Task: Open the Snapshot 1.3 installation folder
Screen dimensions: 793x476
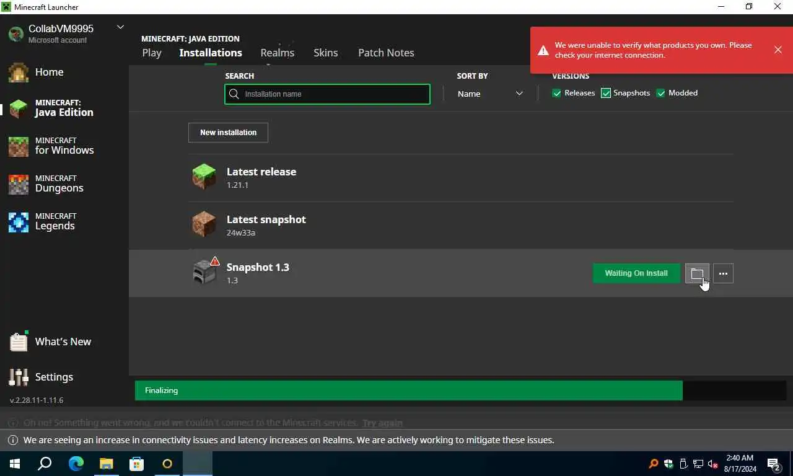Action: 697,273
